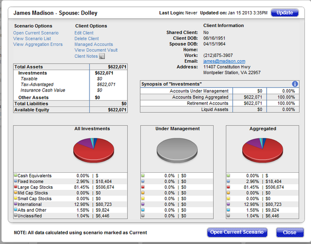Click cyan swatch in Aggregated legend

pyautogui.click(x=228, y=210)
